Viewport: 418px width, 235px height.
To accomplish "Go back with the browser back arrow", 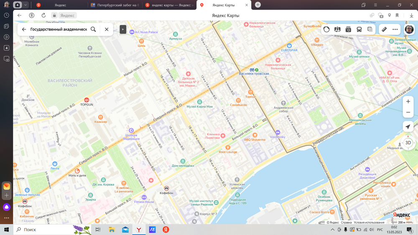I will (20, 15).
